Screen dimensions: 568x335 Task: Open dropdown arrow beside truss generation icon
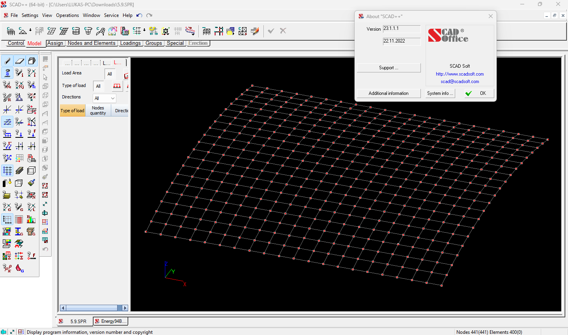30,30
